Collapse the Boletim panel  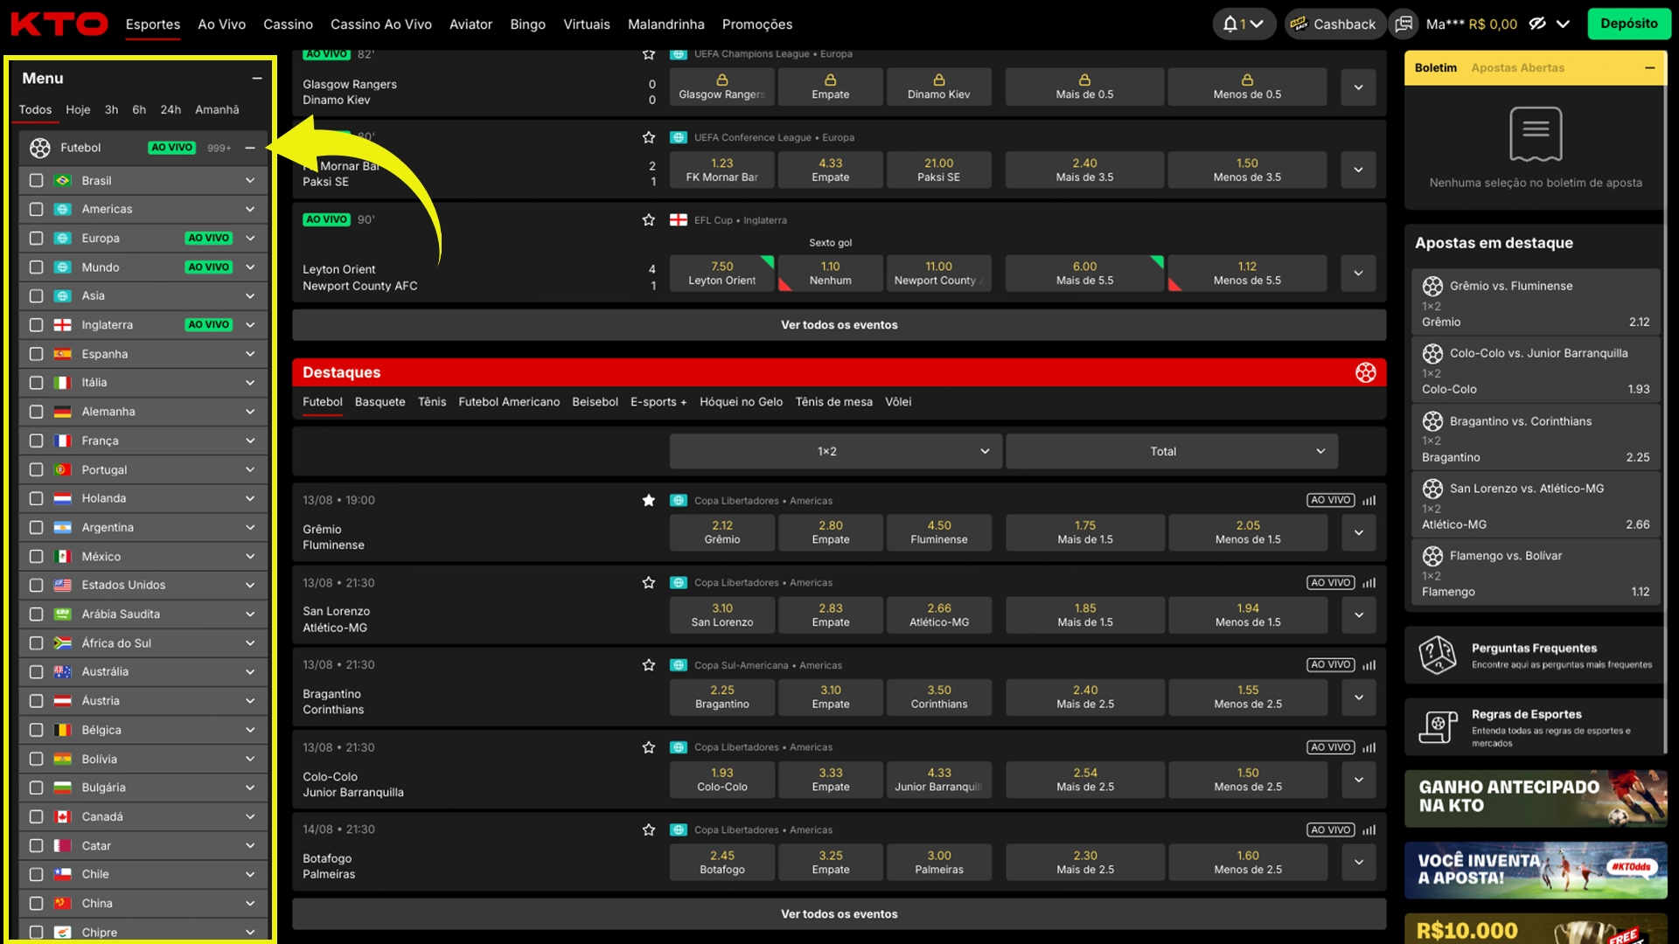[1650, 68]
